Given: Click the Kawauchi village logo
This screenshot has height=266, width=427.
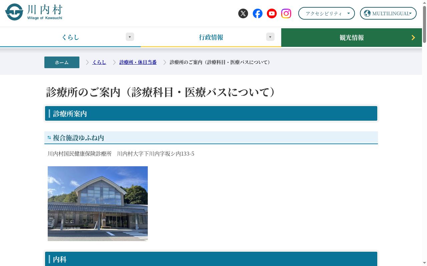Looking at the screenshot, I should coord(34,12).
